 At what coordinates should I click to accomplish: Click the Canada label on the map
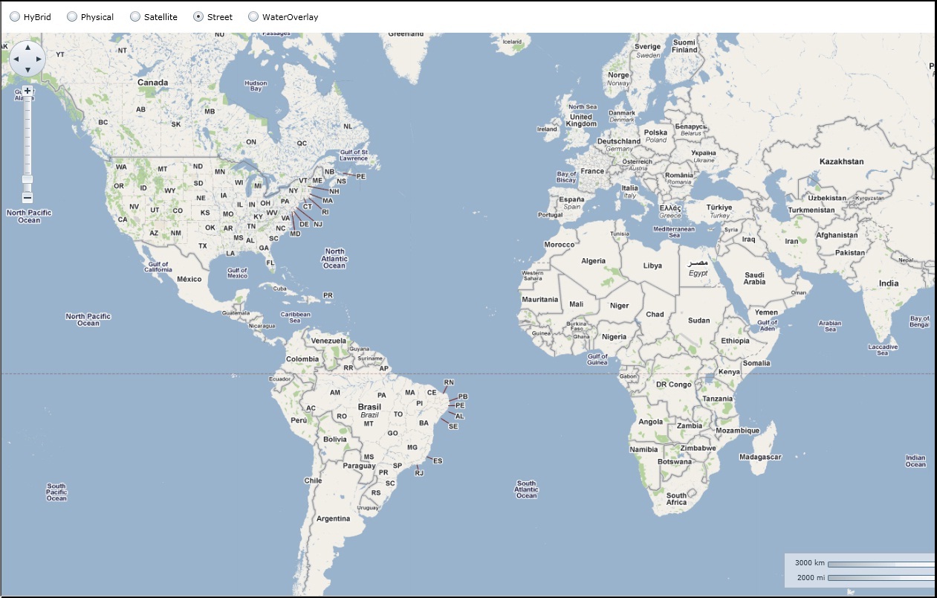point(153,83)
